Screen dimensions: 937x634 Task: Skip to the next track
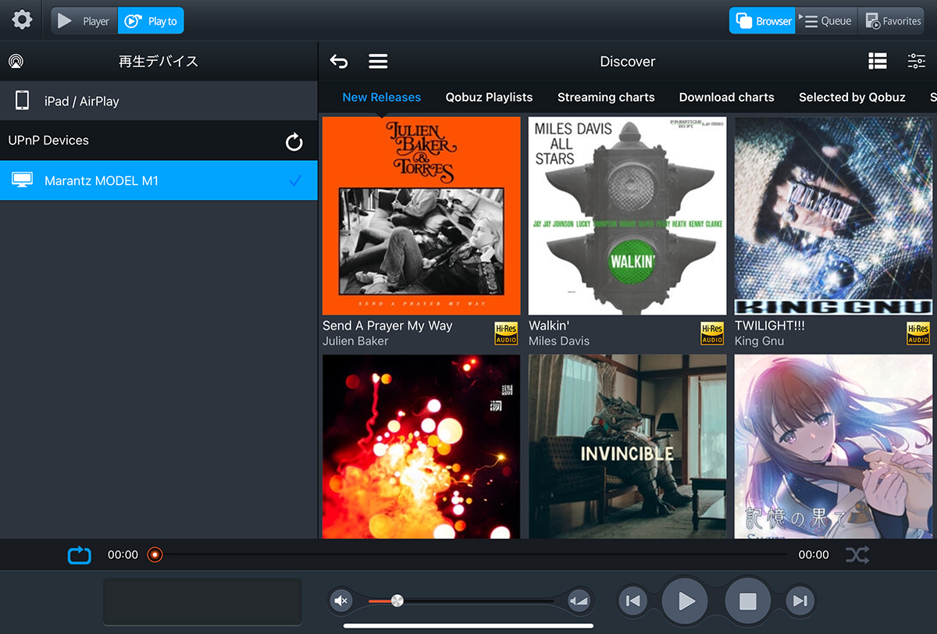(x=799, y=600)
